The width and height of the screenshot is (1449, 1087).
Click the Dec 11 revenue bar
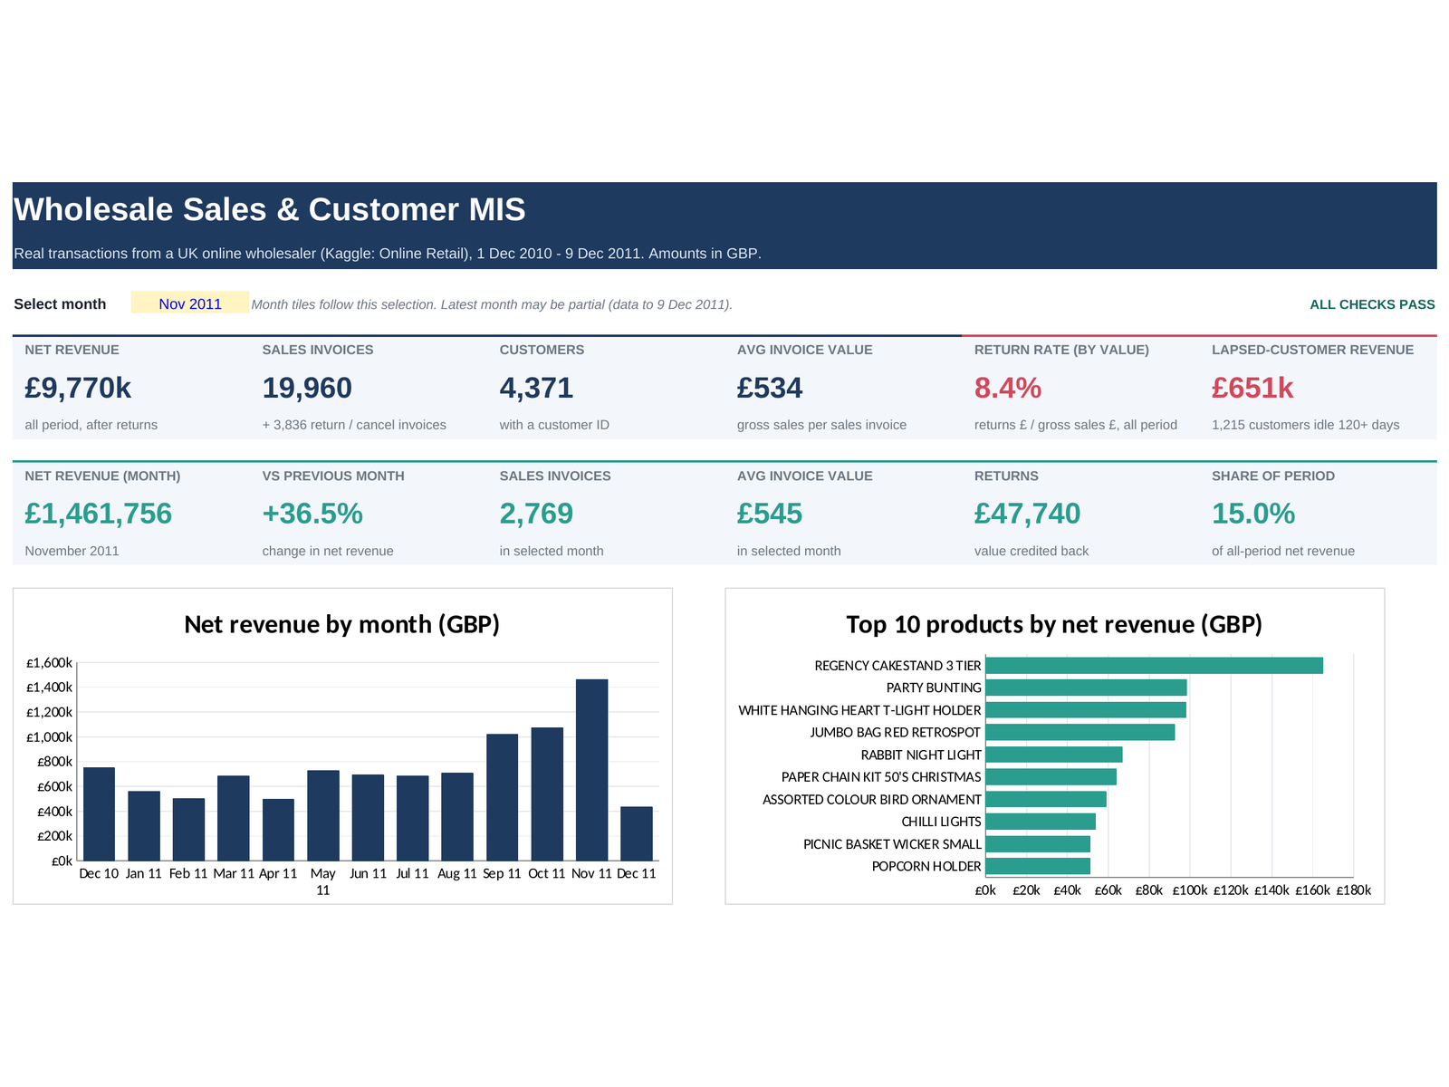click(x=637, y=833)
